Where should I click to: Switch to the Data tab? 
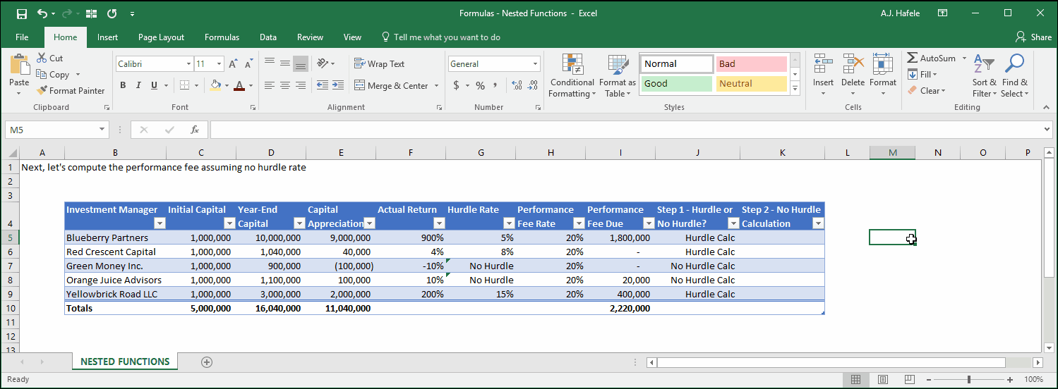267,37
